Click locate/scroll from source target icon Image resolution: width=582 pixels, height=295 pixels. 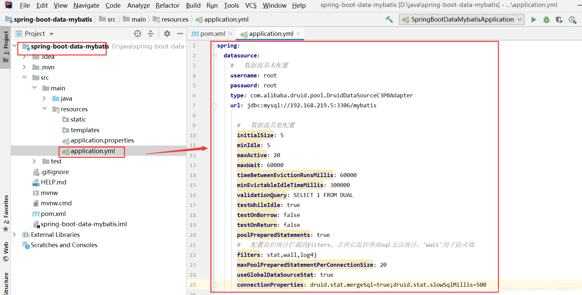(138, 34)
